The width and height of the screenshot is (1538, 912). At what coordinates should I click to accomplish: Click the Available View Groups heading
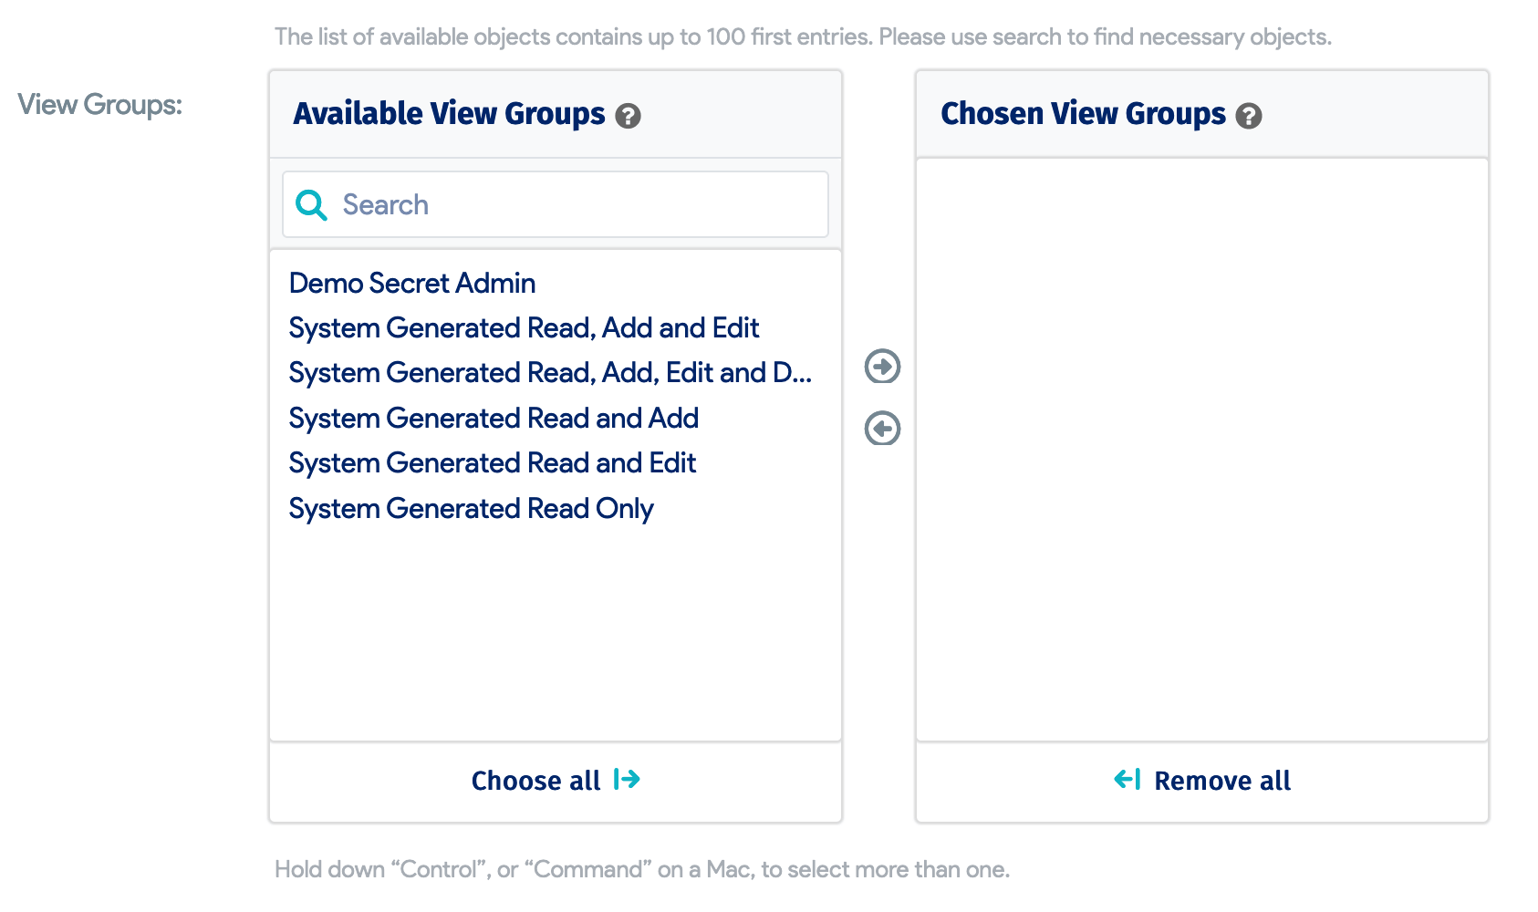pos(449,114)
